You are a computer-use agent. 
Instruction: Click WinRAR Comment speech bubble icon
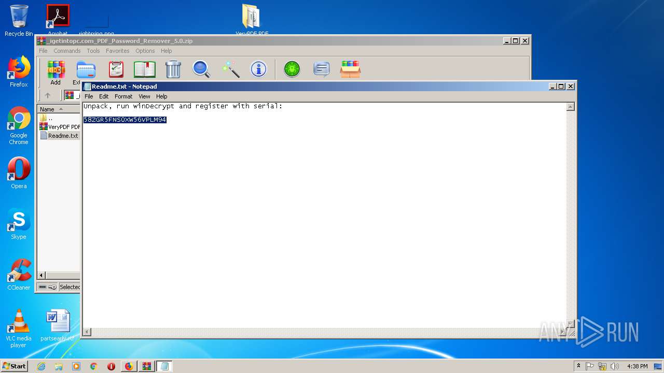click(322, 69)
